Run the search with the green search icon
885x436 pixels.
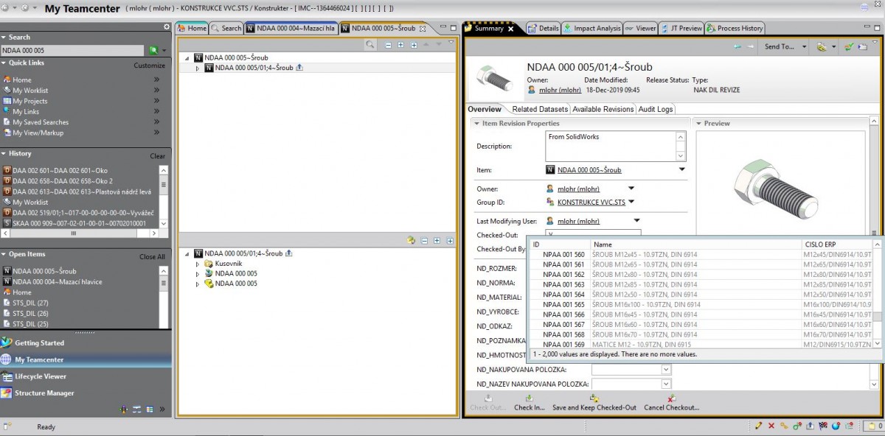pyautogui.click(x=153, y=51)
